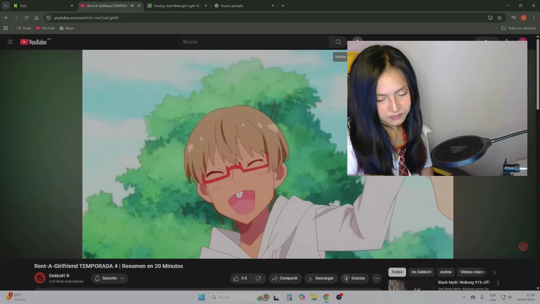540x304 pixels.
Task: Go to YouTube home via logo
Action: point(33,42)
